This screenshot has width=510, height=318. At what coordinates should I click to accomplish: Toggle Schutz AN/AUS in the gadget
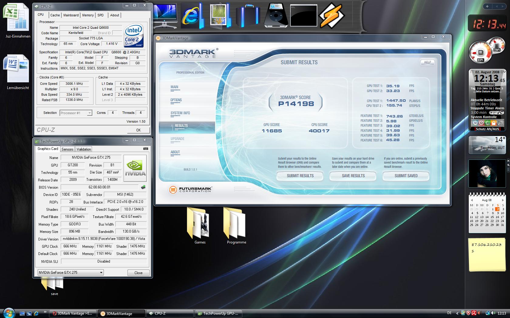tap(488, 129)
